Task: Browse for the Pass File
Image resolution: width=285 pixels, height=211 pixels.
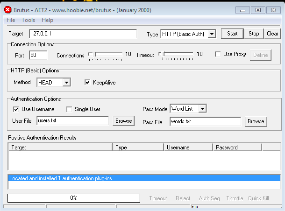Action: coord(256,121)
